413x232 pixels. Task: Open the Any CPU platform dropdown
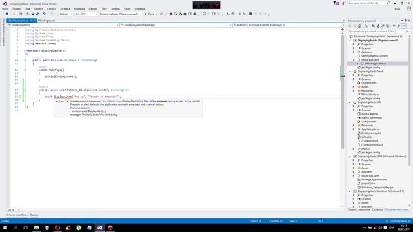point(86,14)
